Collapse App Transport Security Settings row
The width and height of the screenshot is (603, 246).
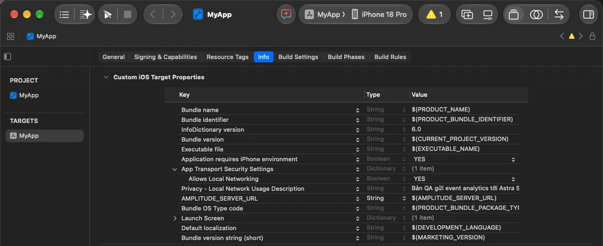[x=174, y=169]
